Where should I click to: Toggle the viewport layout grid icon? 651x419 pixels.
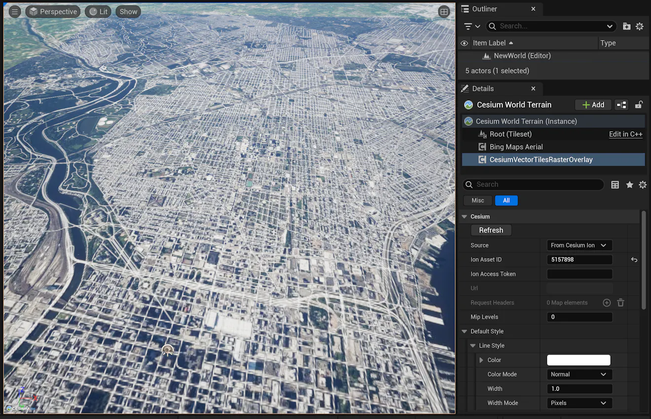coord(444,12)
